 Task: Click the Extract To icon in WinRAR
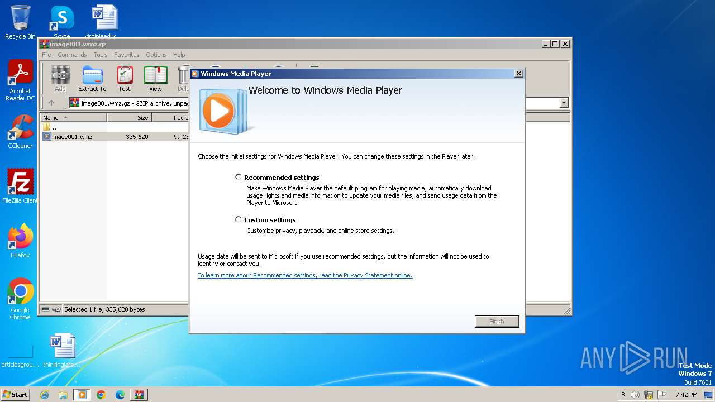(92, 79)
